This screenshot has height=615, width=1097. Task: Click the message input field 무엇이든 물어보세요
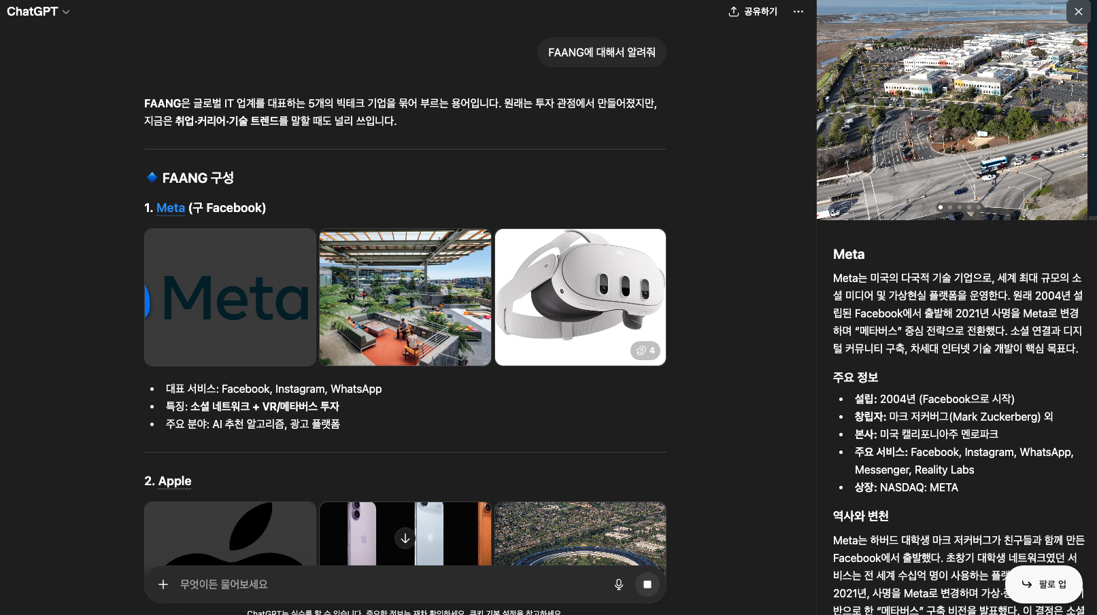click(x=381, y=584)
